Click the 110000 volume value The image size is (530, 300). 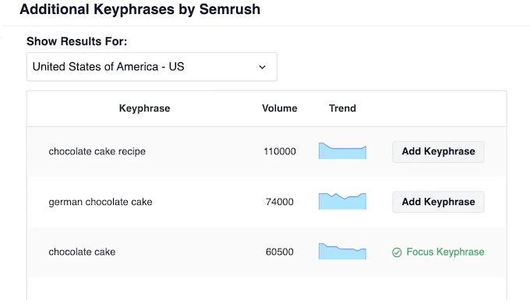[280, 151]
